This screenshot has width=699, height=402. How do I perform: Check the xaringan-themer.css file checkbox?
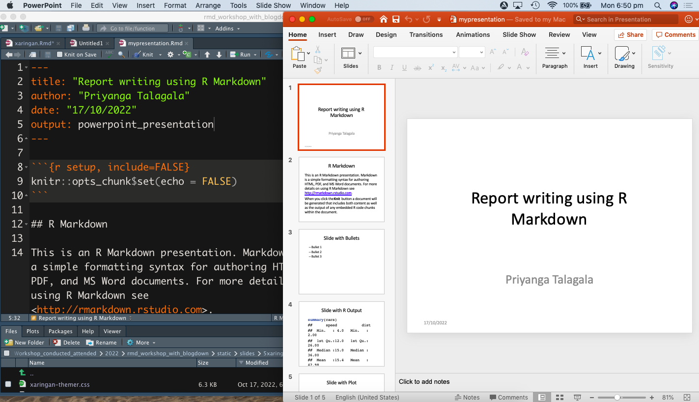pos(8,384)
